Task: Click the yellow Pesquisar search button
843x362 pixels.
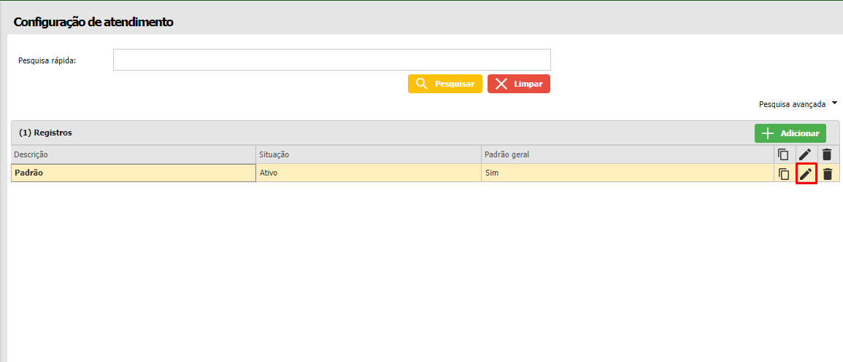Action: click(x=445, y=84)
